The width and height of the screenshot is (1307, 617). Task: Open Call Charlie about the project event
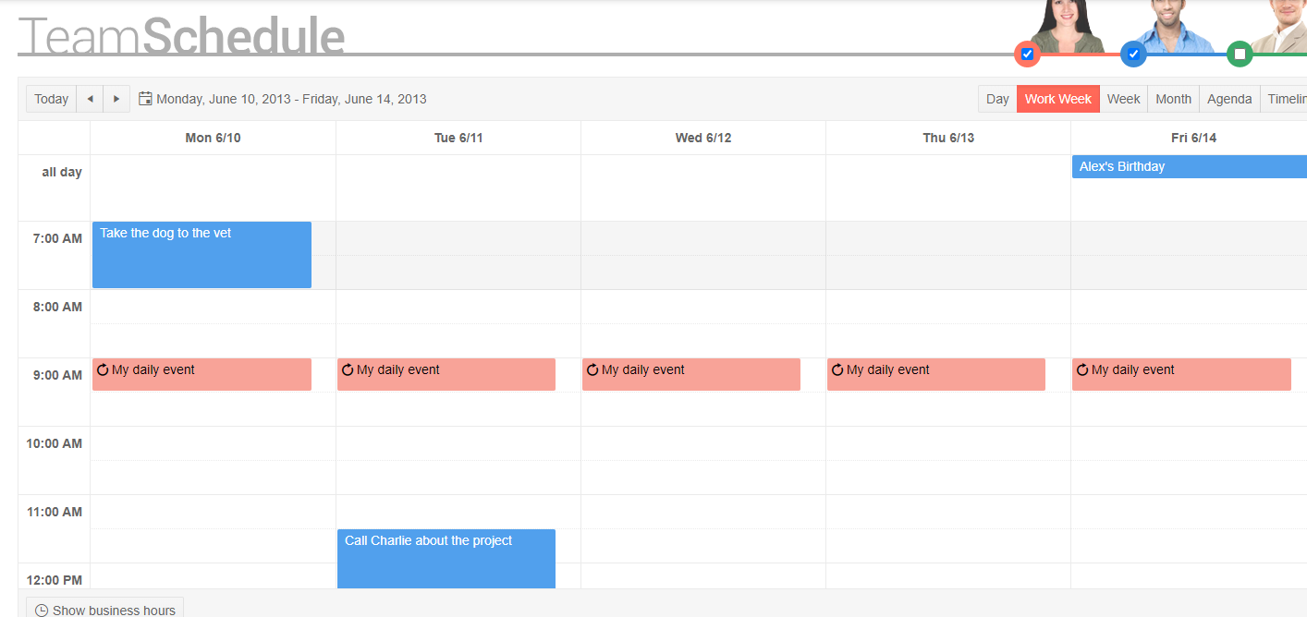pos(446,558)
